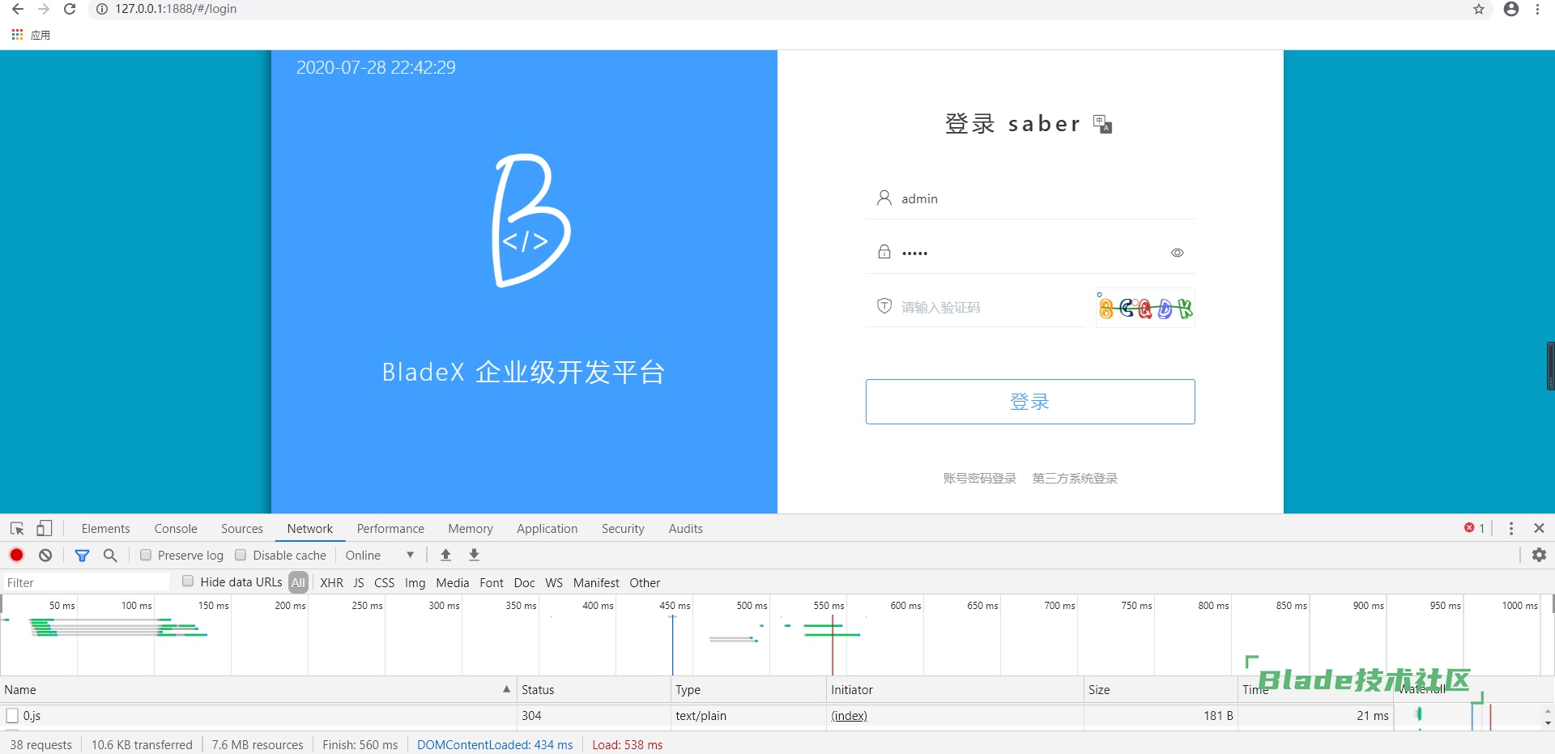Enable Disable cache checkbox

[241, 555]
